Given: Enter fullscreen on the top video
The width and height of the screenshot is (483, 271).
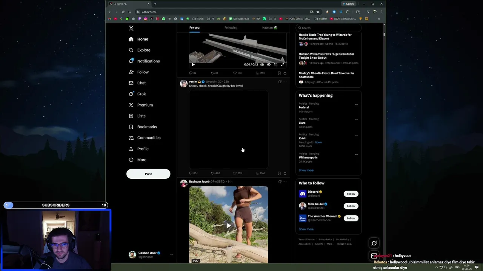Looking at the screenshot, I should (282, 64).
